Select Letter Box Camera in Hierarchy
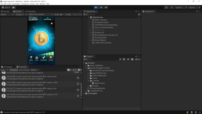This screenshot has height=114, width=202. point(103,43)
